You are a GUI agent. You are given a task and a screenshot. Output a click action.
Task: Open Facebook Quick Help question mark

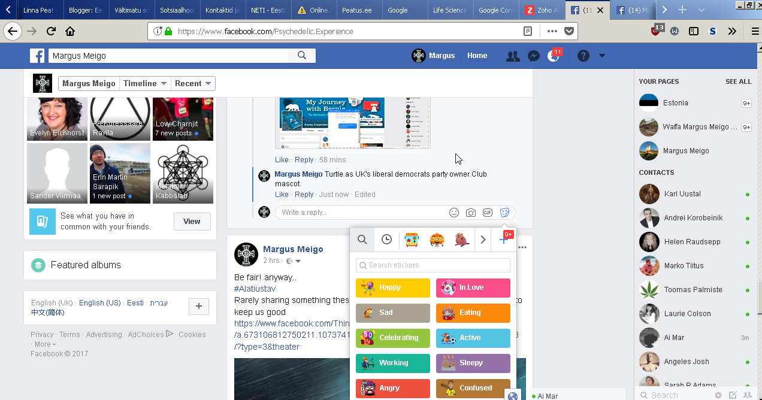(583, 56)
